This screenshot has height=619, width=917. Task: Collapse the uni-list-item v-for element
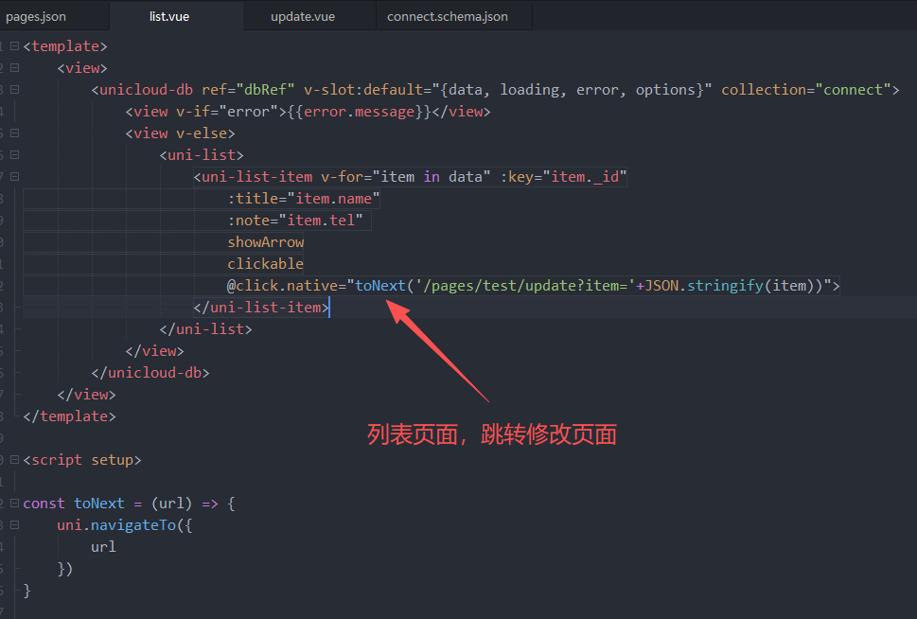[x=14, y=177]
